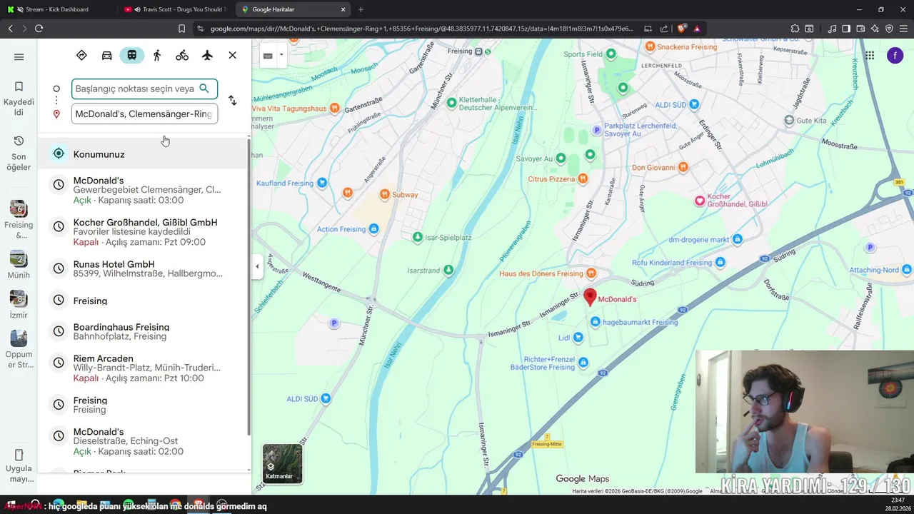Choose Konumunuz as starting point
This screenshot has height=514, width=914.
click(x=143, y=153)
